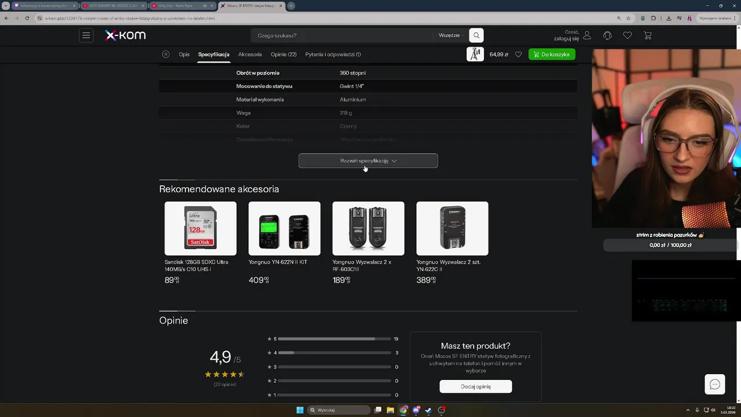The height and width of the screenshot is (417, 741).
Task: Click the Dodaj opinię button
Action: (x=476, y=386)
